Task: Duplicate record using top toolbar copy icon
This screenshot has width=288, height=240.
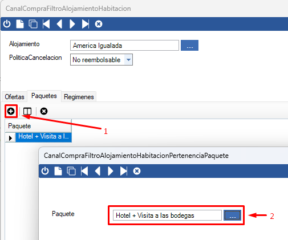Action: (x=33, y=24)
